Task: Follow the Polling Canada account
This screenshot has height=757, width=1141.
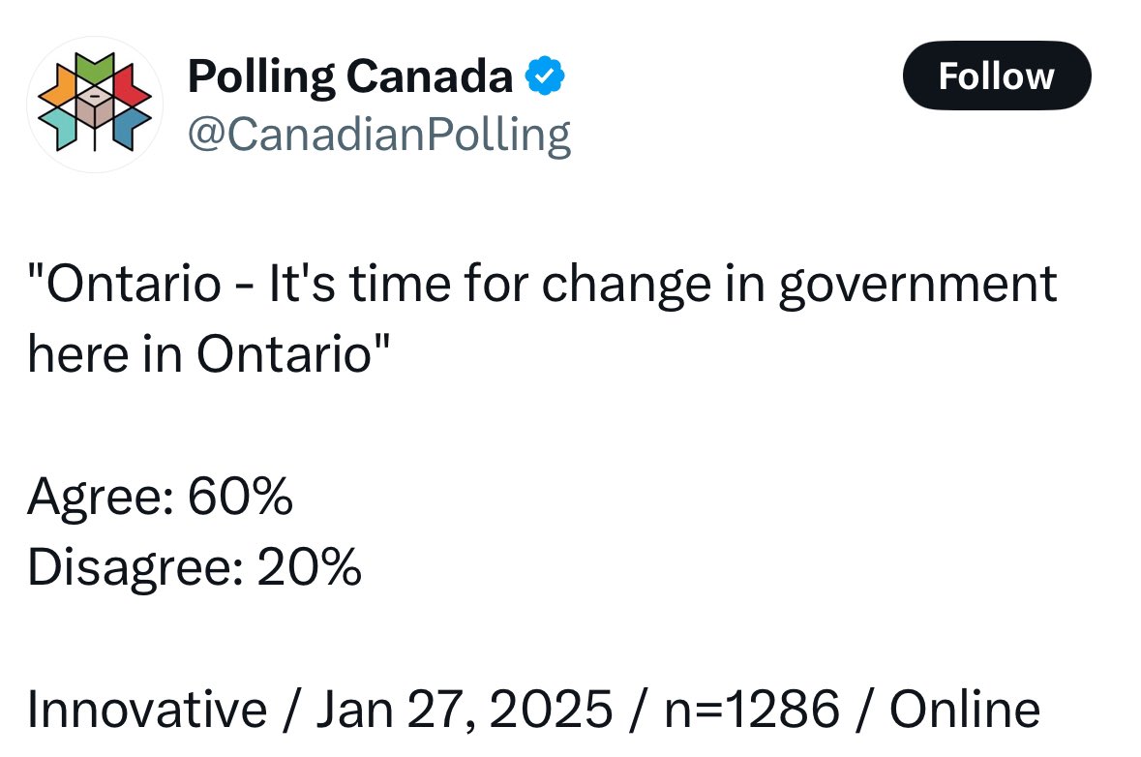Action: click(x=996, y=76)
